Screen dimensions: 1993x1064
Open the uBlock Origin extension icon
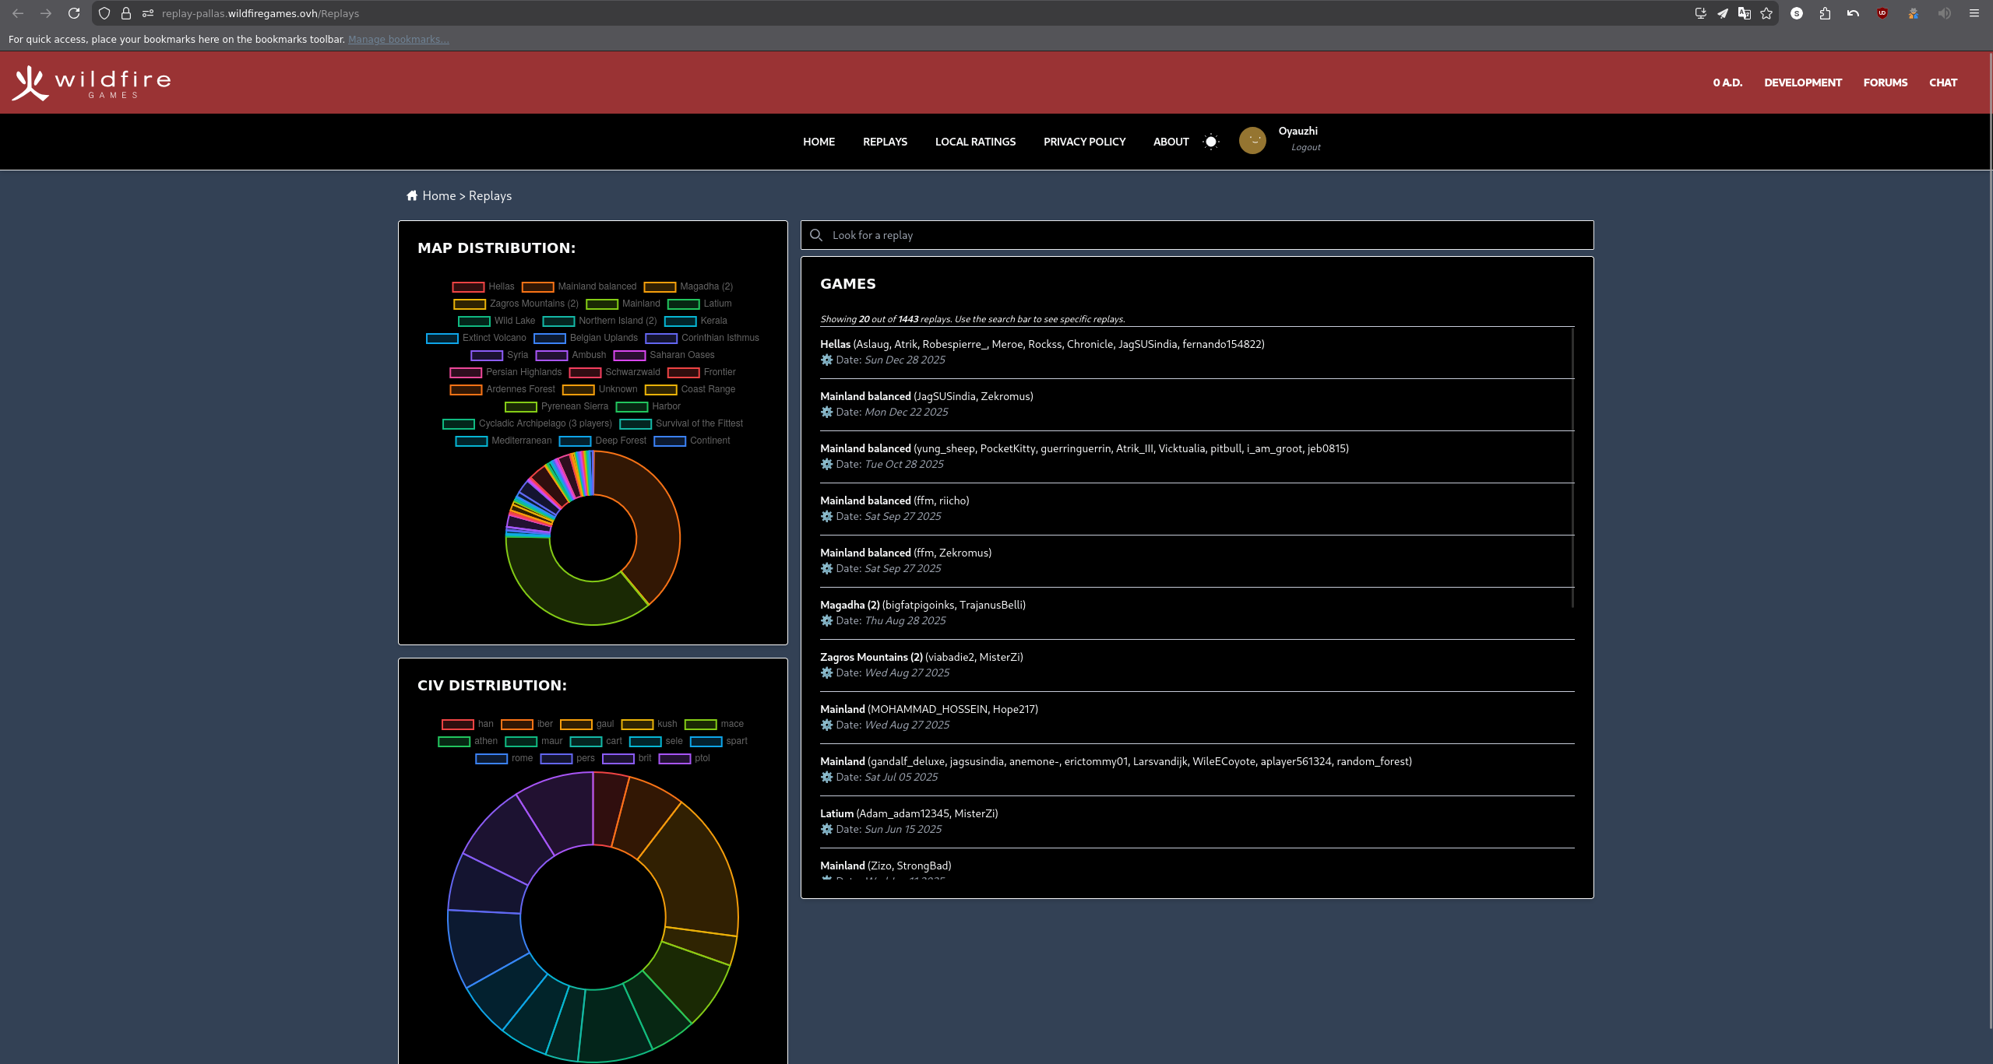[x=1882, y=13]
